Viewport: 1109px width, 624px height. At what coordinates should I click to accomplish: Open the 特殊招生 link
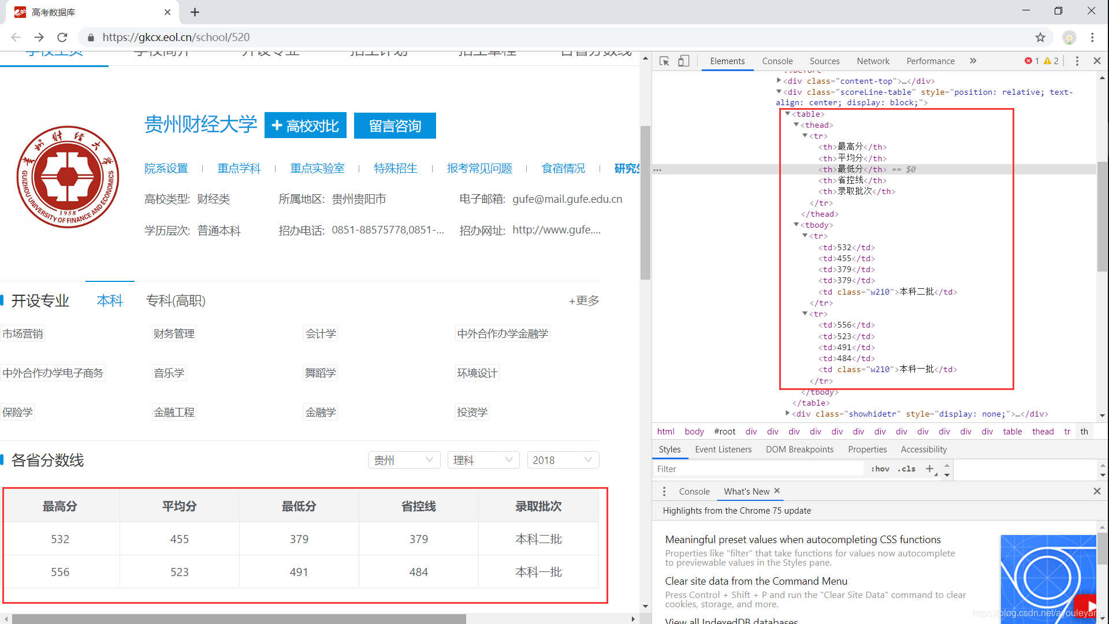click(x=396, y=168)
